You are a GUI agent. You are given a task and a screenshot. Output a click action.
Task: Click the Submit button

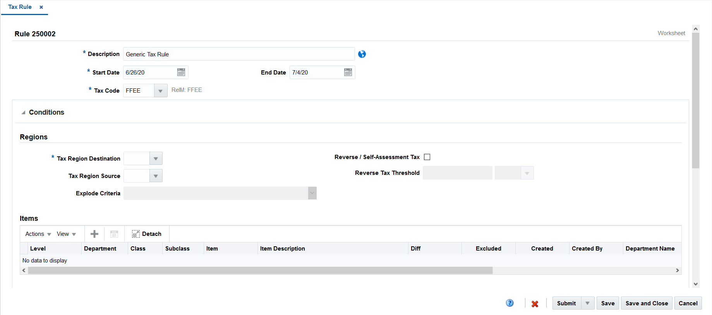click(566, 303)
